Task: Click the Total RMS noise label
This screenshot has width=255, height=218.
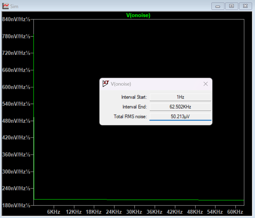Action: (130, 116)
